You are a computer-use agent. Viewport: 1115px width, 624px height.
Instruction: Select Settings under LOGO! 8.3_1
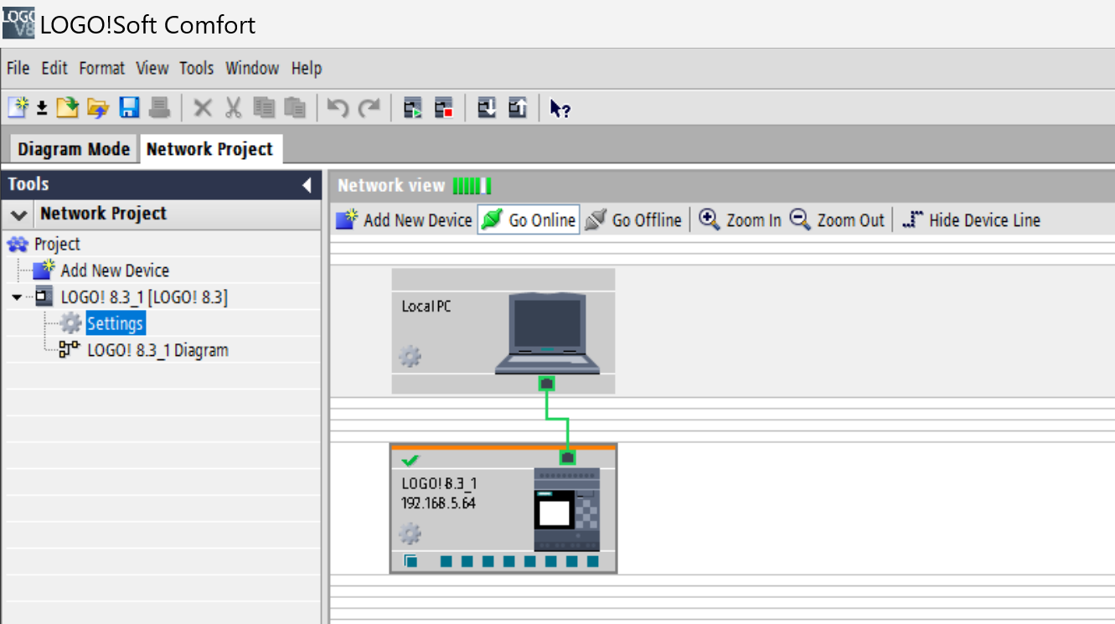point(116,323)
